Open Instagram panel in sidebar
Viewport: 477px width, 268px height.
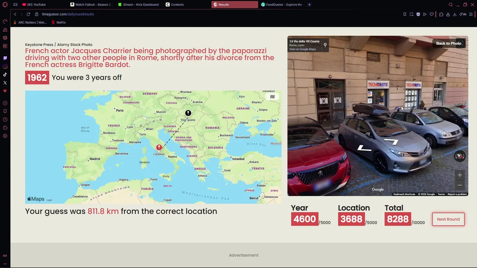5,66
